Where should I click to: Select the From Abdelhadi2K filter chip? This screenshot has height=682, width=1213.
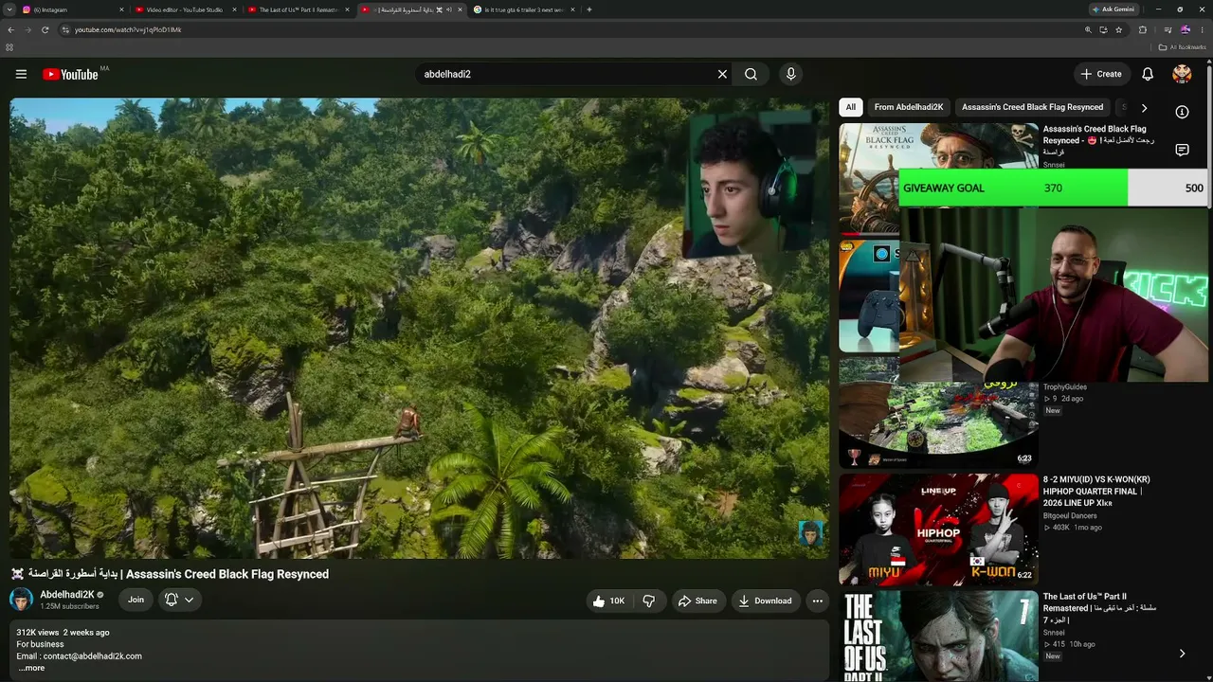(x=909, y=108)
